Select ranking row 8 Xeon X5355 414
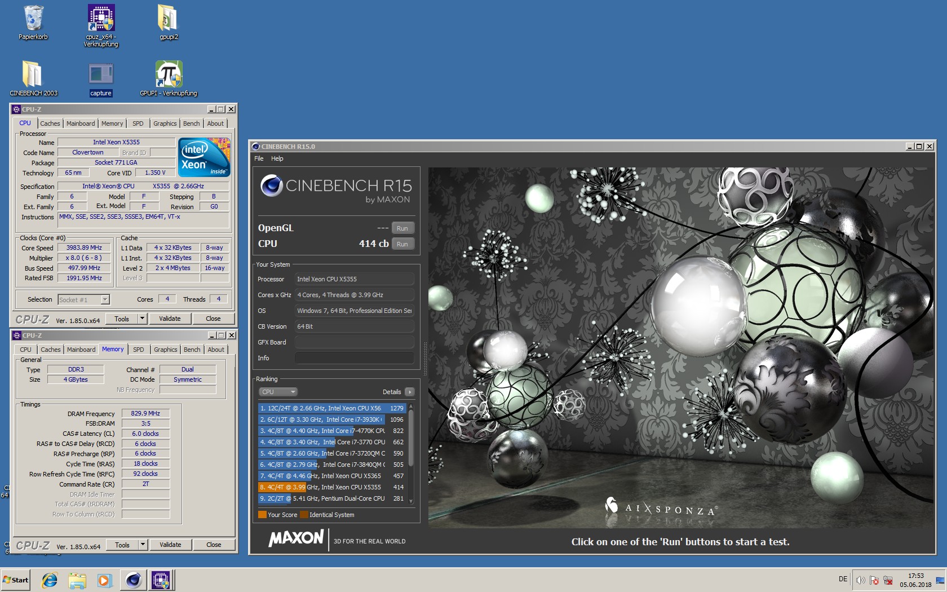 click(x=332, y=487)
